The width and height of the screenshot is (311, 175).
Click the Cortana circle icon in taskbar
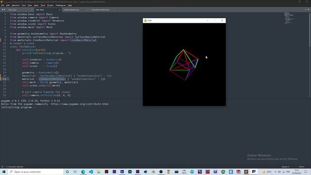(67, 172)
